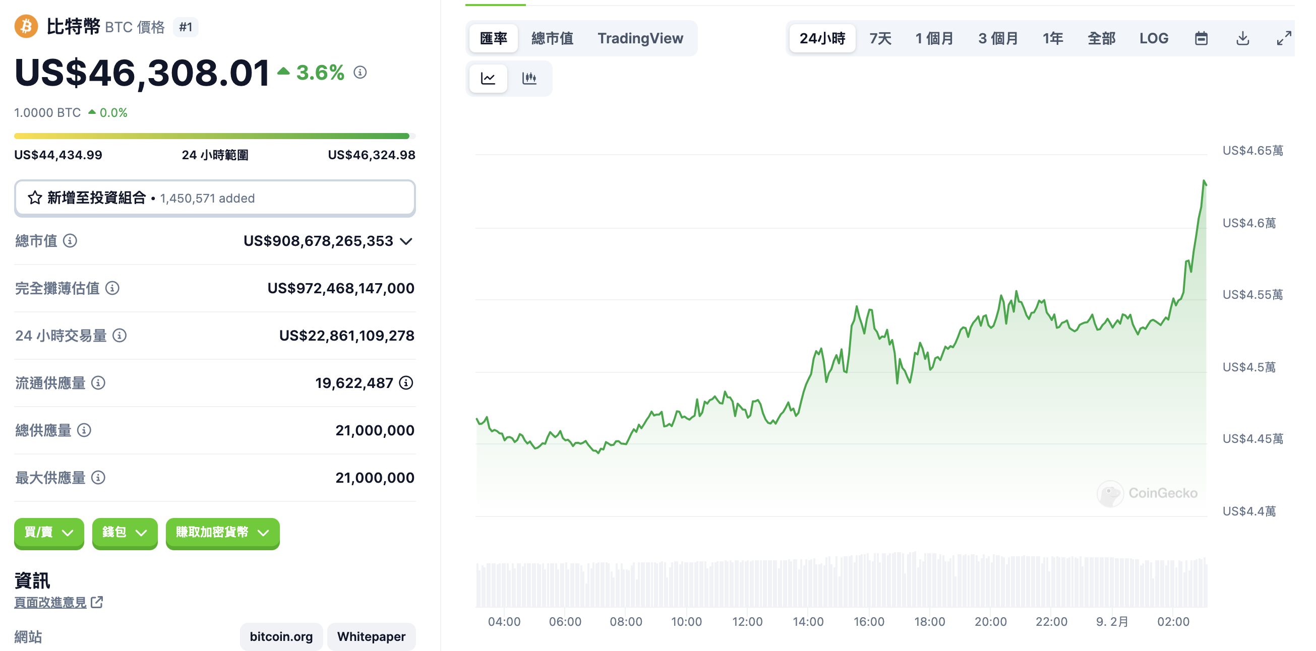Open the Whitepaper link
The height and width of the screenshot is (651, 1316).
click(x=372, y=636)
